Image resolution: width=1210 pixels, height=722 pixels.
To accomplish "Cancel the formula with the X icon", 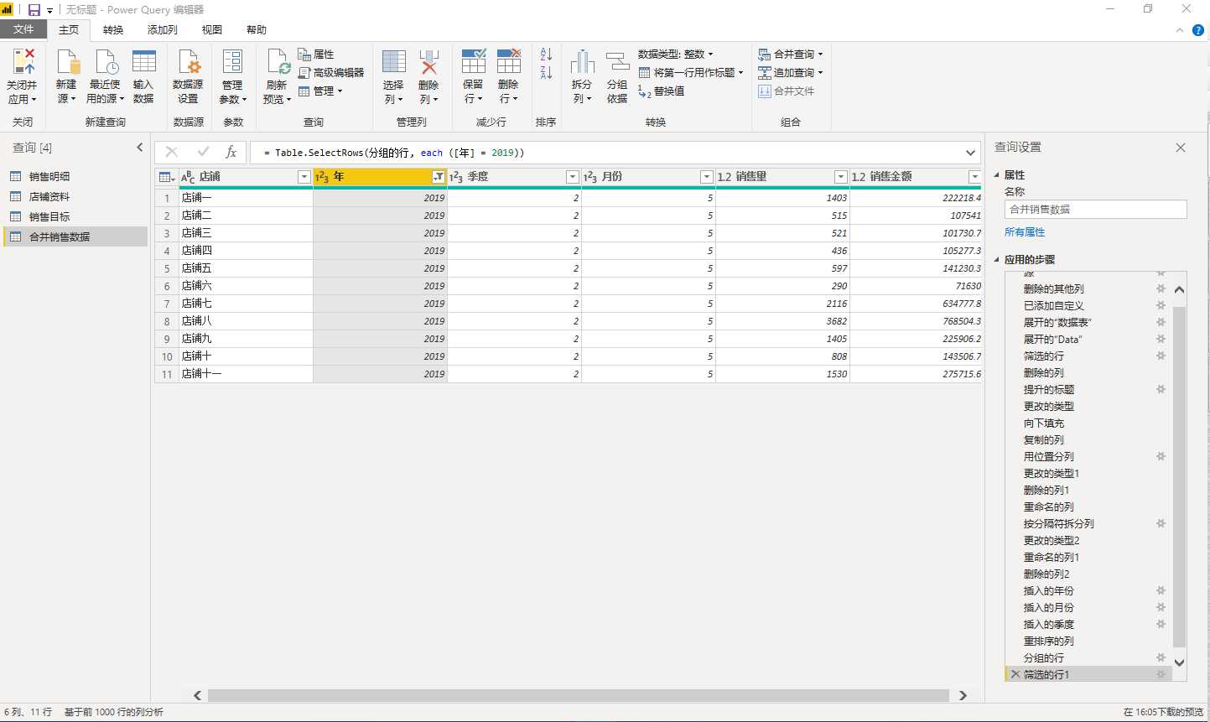I will click(x=172, y=152).
